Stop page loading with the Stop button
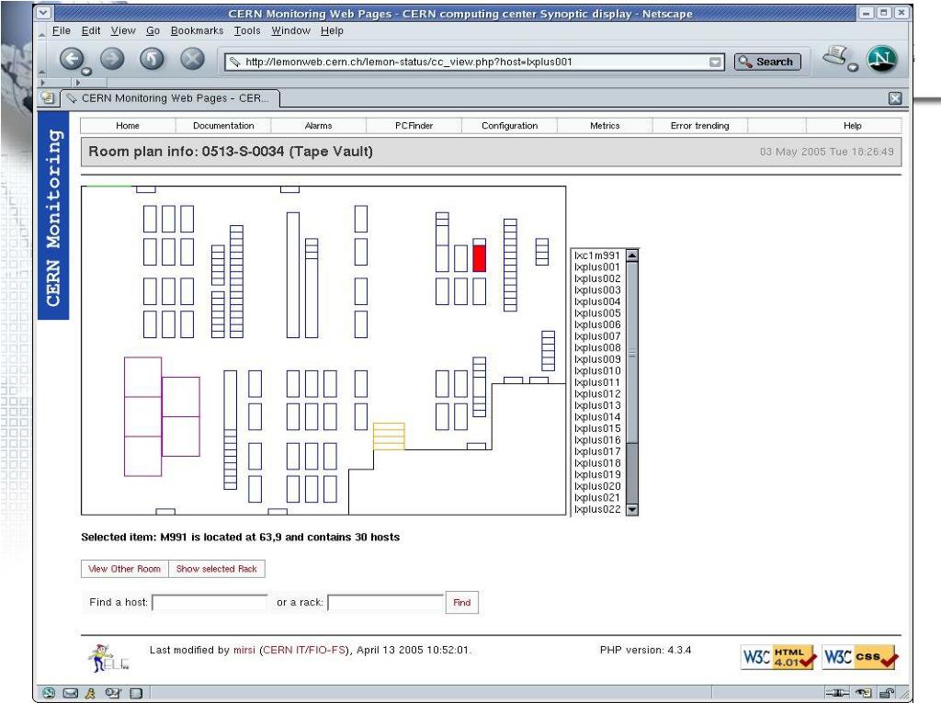 tap(192, 59)
